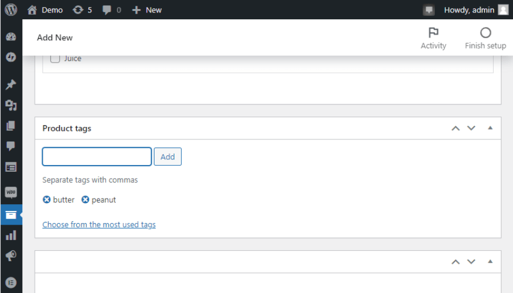The height and width of the screenshot is (293, 513).
Task: Open the WordPress logo menu
Action: point(11,10)
